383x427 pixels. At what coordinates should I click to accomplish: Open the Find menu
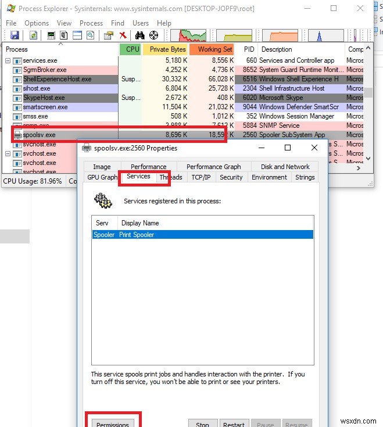click(117, 23)
